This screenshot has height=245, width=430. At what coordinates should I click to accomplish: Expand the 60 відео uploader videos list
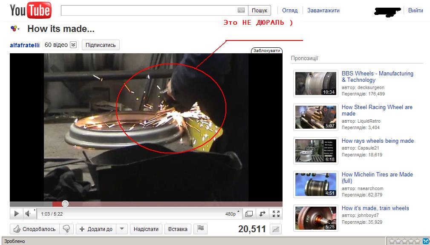point(73,45)
